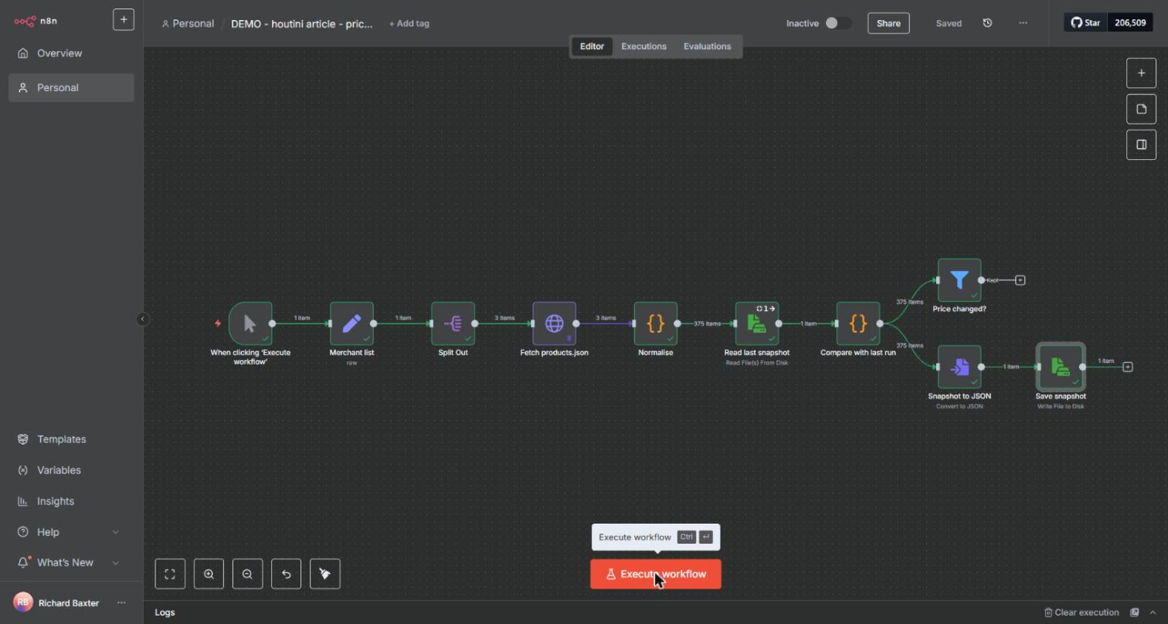Switch to the Evaluations tab

coord(707,46)
